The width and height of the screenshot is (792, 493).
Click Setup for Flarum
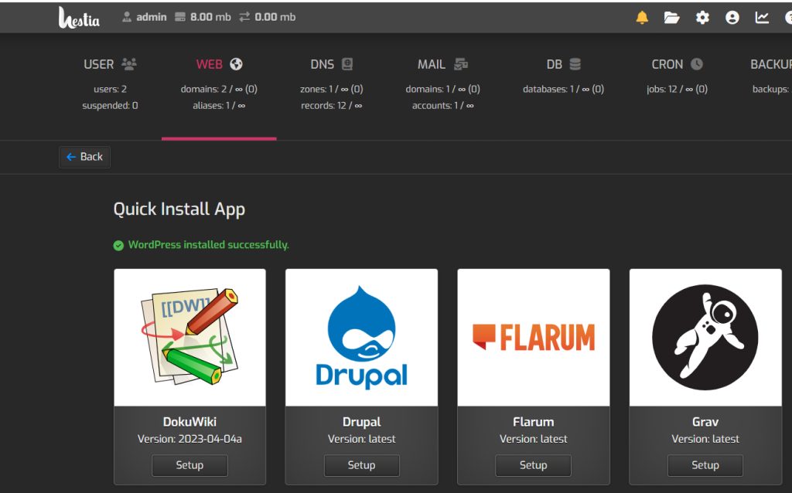click(x=534, y=465)
